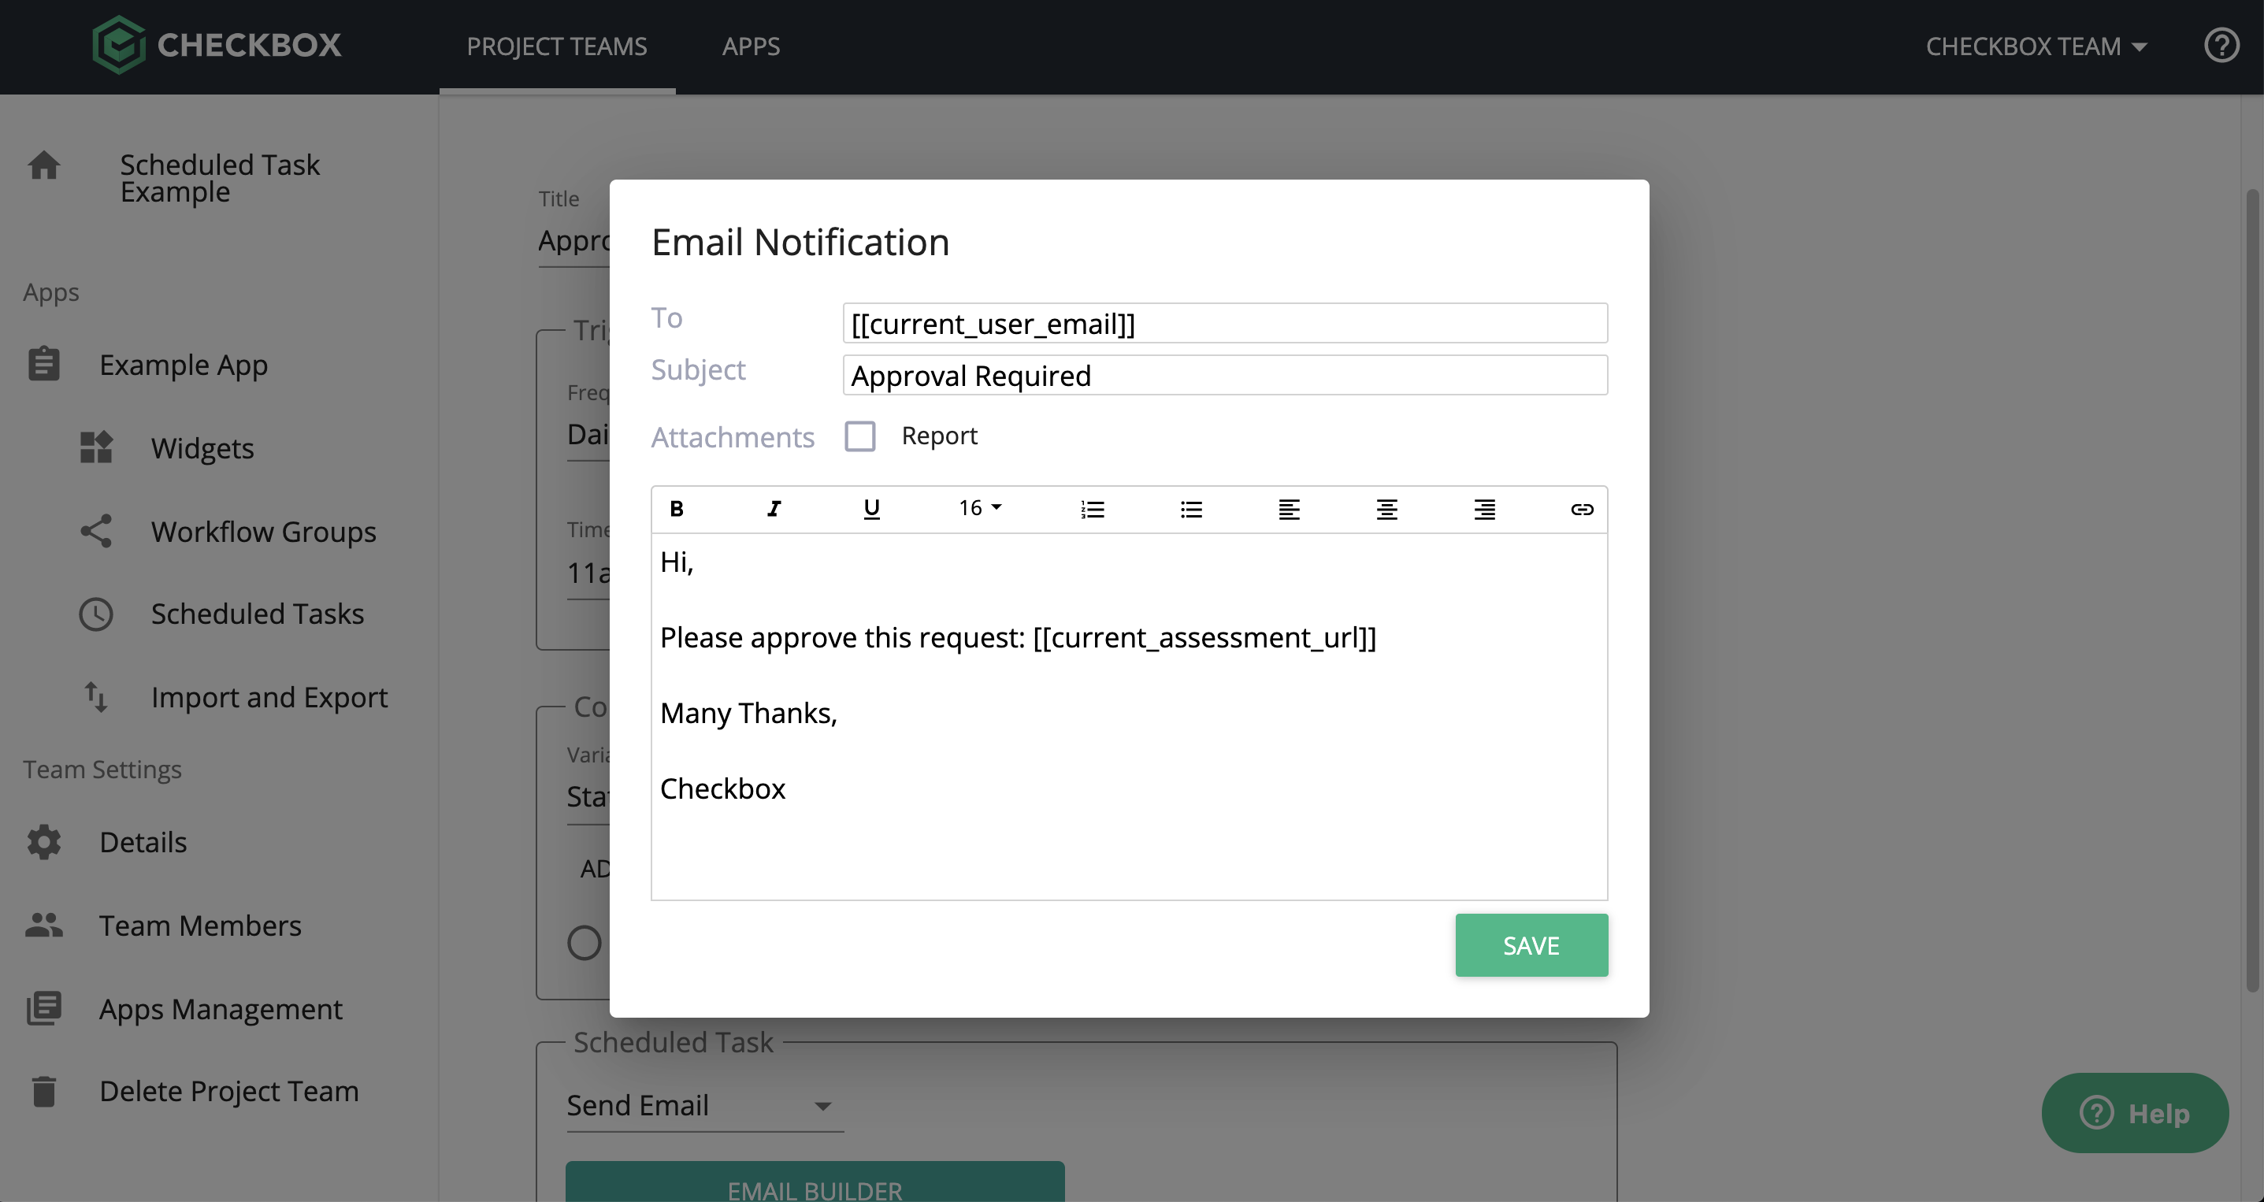Expand the Checkbox Team account dropdown
The image size is (2264, 1202).
2036,46
